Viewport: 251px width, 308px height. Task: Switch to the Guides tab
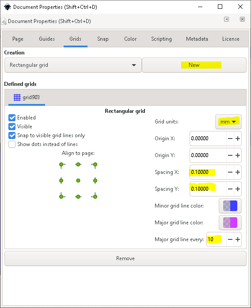pos(47,39)
